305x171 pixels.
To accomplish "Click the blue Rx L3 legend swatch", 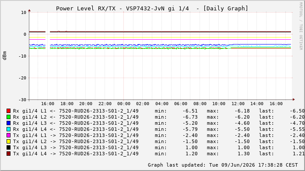I will pos(8,123).
